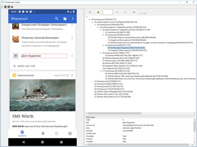
Task: Select the (7) TextView [More options] tree row
Action: 112,97
